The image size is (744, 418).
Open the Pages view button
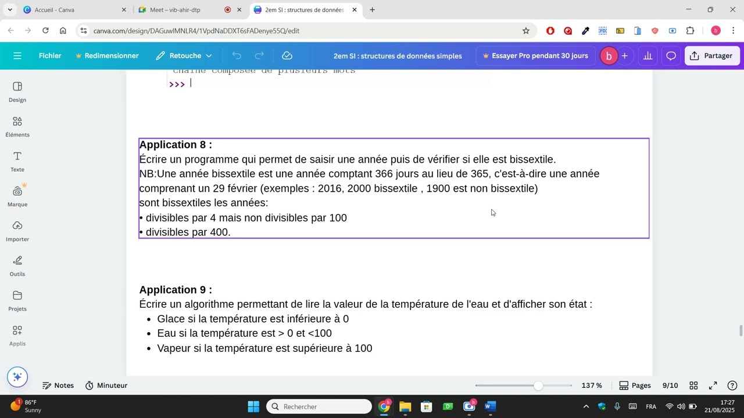point(635,385)
